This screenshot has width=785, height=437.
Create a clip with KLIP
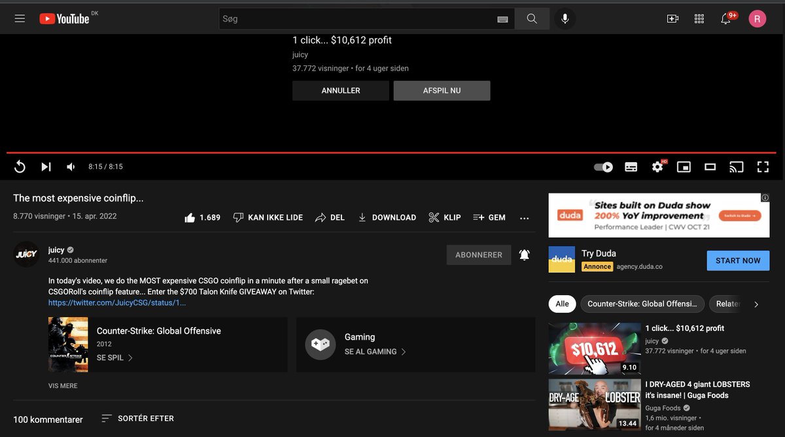(x=445, y=217)
